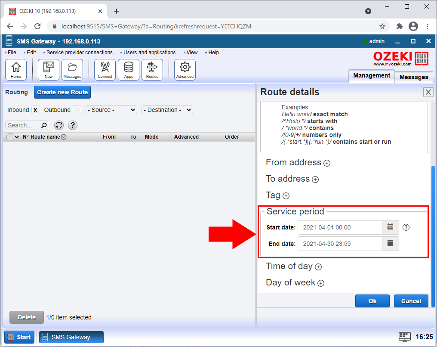Expand the To address section
This screenshot has height=347, width=437.
click(315, 180)
